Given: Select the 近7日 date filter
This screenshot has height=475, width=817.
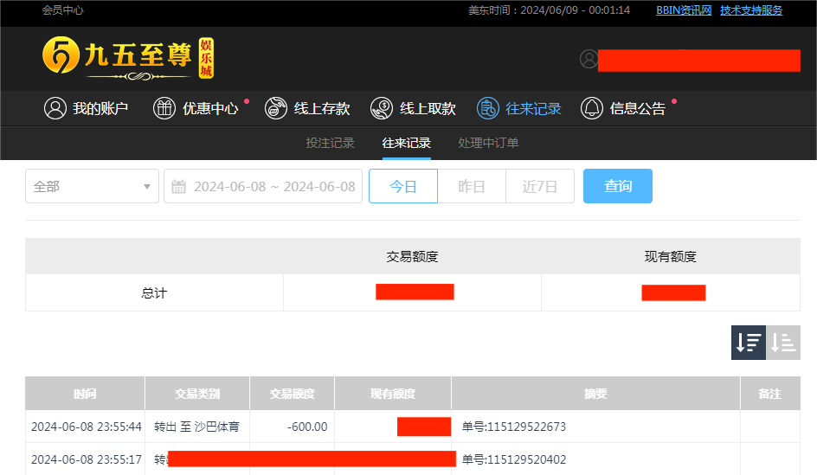Looking at the screenshot, I should [540, 186].
